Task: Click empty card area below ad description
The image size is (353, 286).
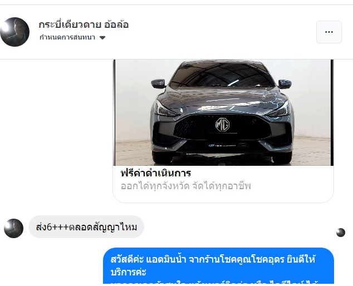Action: 223,197
